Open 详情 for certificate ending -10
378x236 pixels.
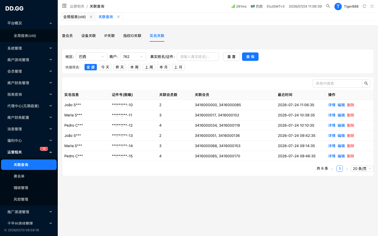(332, 105)
